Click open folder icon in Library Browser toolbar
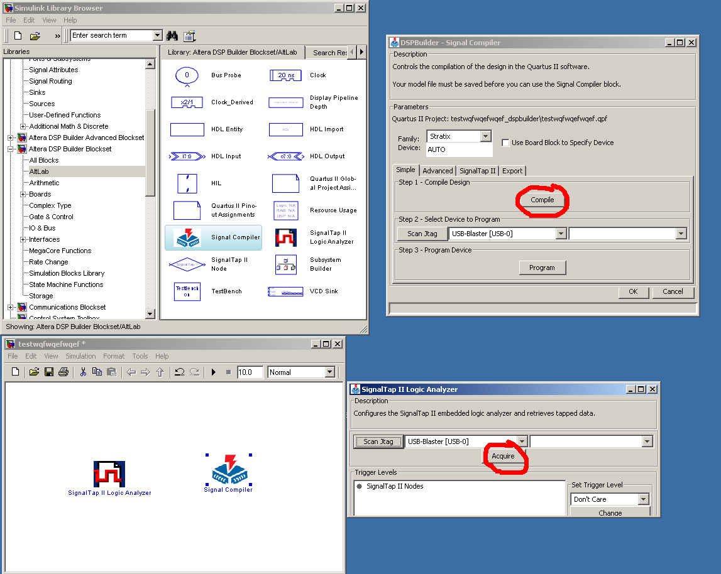Viewport: 721px width, 574px height. [x=35, y=35]
